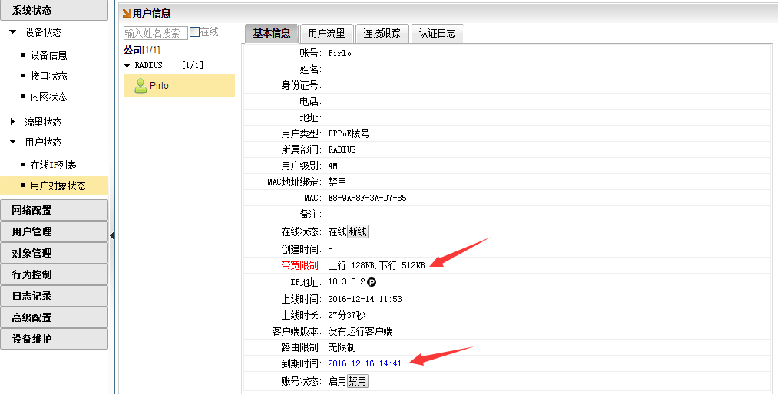The height and width of the screenshot is (394, 780).
Task: Click the green Pirlo user icon
Action: 140,86
